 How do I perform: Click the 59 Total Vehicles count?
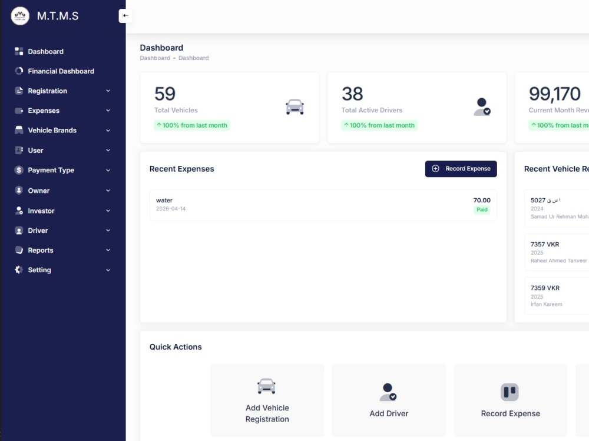pyautogui.click(x=165, y=93)
